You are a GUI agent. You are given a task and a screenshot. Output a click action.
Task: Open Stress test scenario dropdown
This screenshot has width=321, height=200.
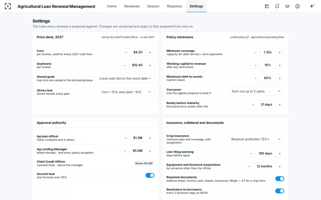point(127,92)
